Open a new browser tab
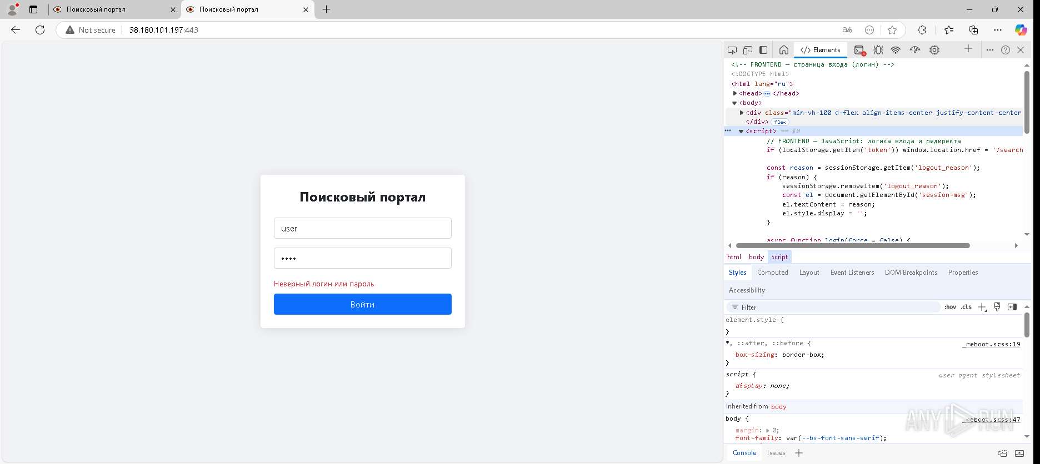 point(327,9)
